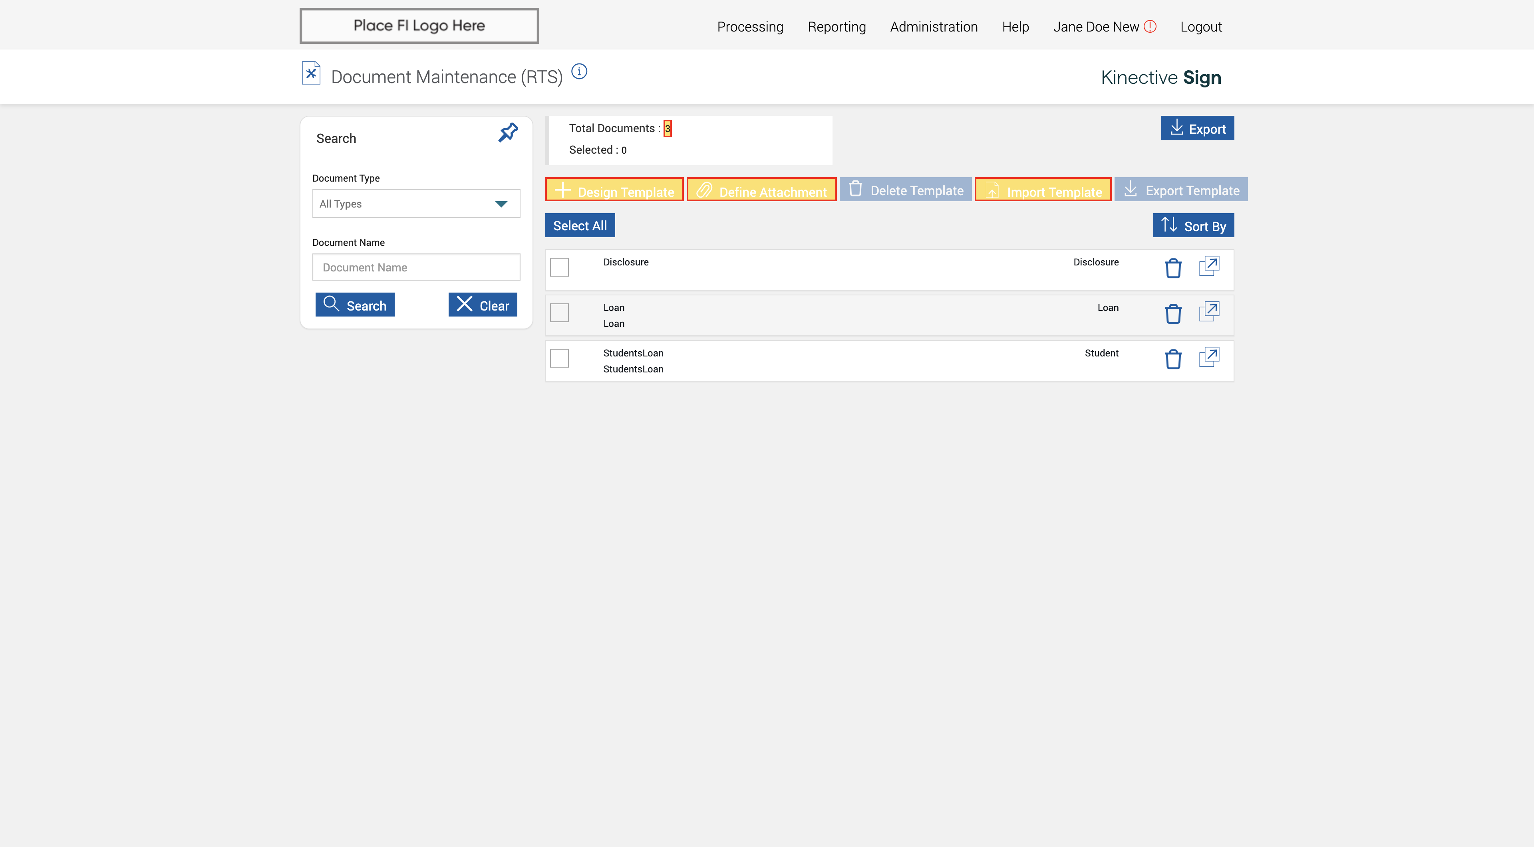Image resolution: width=1534 pixels, height=847 pixels.
Task: Open the Reporting menu
Action: [836, 27]
